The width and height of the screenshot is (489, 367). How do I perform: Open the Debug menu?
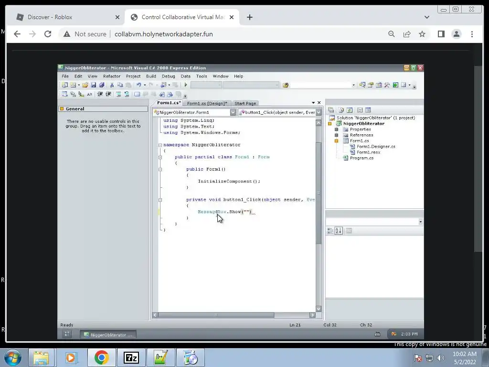169,76
